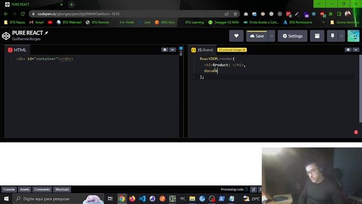Open Firefox from taskbar
This screenshot has height=204, width=362.
point(132,199)
